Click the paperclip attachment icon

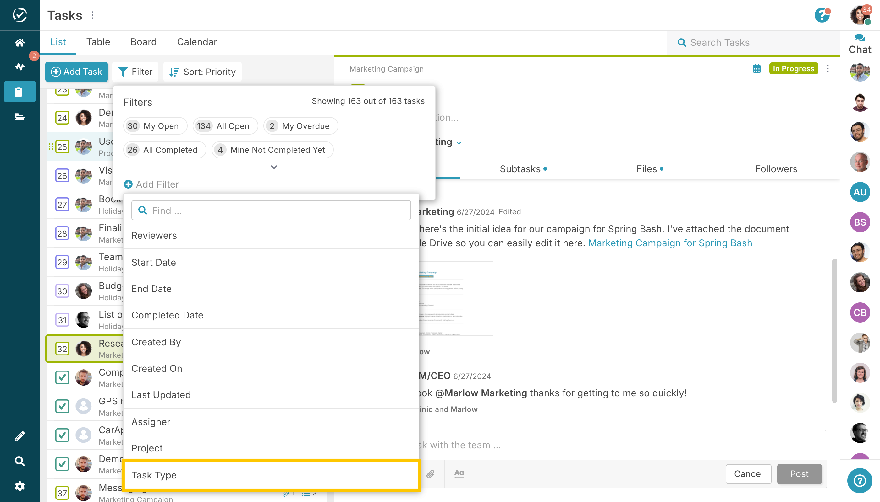click(x=430, y=474)
